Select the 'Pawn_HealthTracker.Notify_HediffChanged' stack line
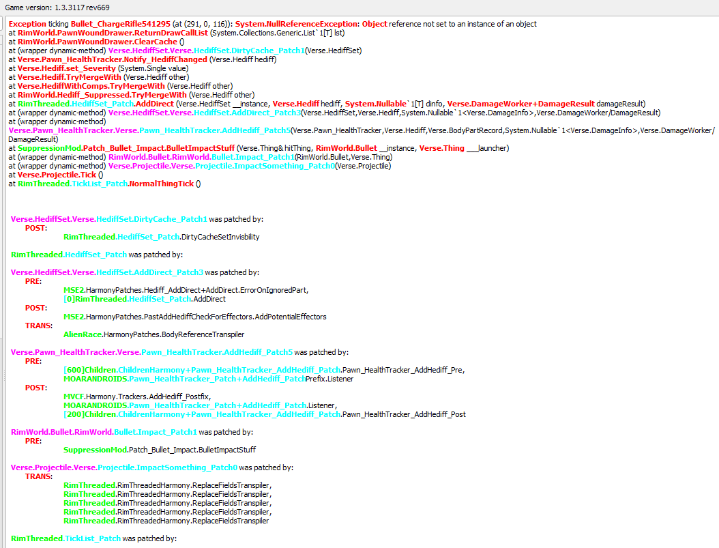719x548 pixels. [143, 59]
